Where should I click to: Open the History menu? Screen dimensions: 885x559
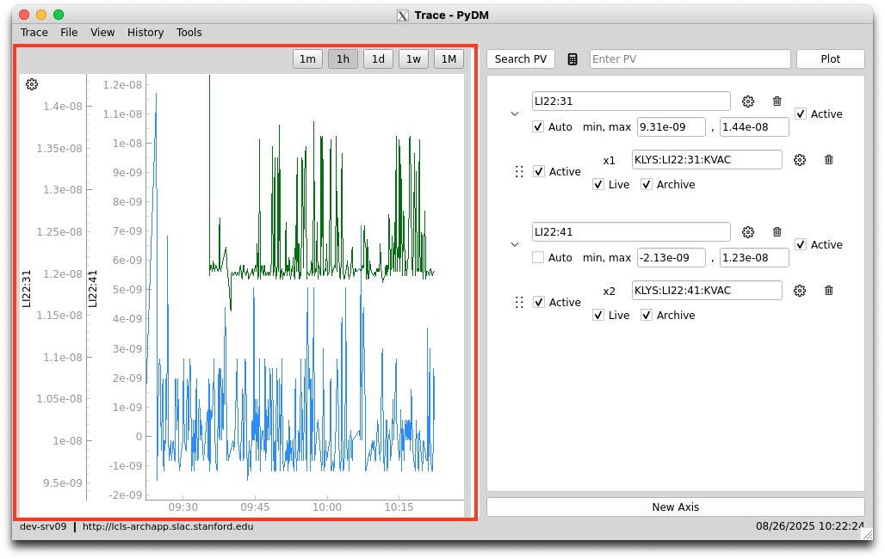click(145, 33)
